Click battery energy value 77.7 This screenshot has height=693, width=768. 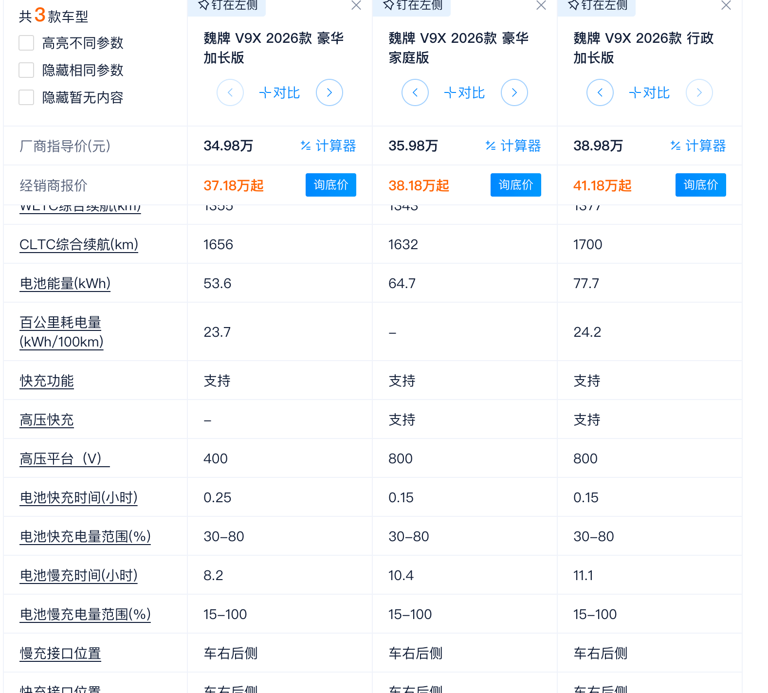coord(586,283)
